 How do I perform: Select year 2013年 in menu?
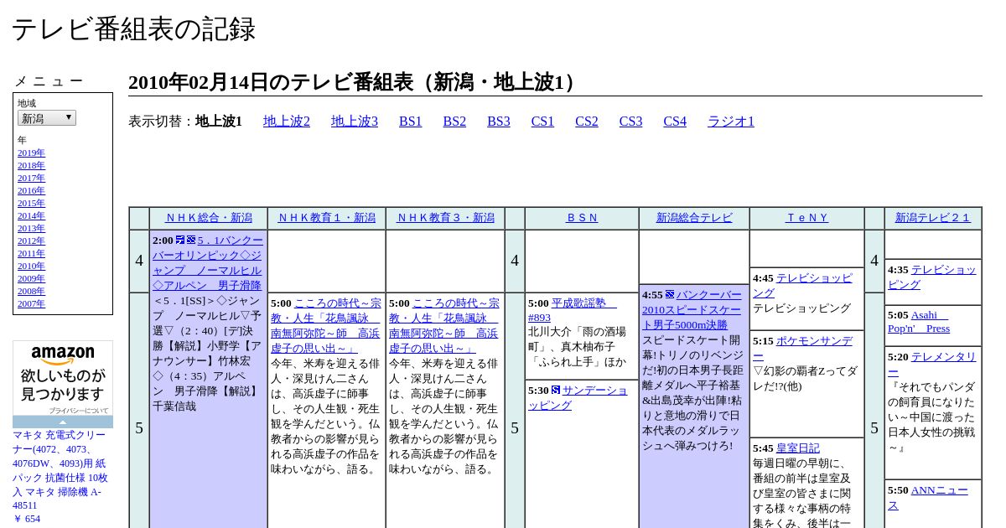point(31,228)
